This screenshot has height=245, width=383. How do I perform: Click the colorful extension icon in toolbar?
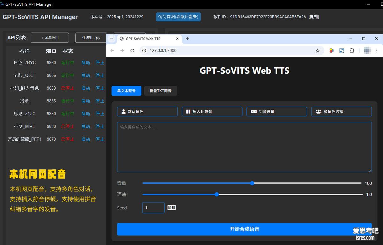coord(332,50)
